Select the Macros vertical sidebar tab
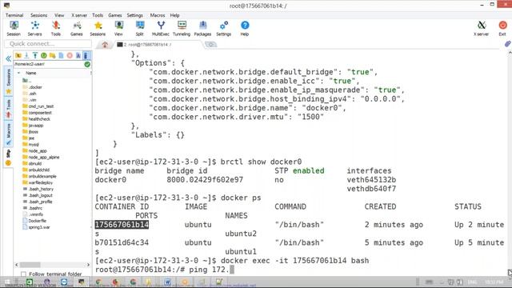Viewport: 512px width, 288px height. coord(9,134)
